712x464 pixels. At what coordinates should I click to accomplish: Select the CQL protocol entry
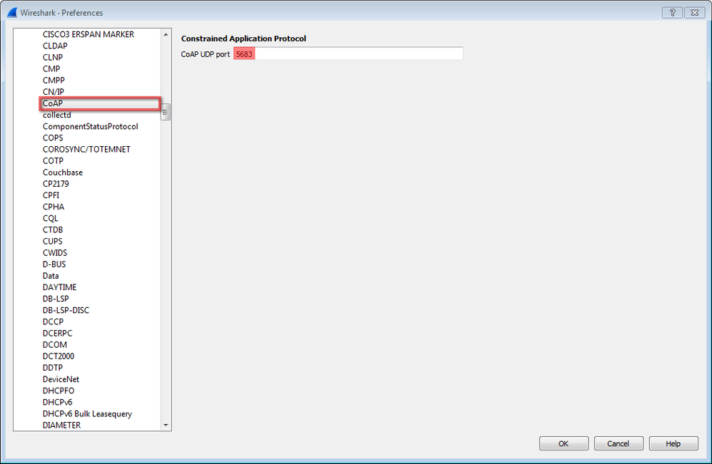click(51, 218)
